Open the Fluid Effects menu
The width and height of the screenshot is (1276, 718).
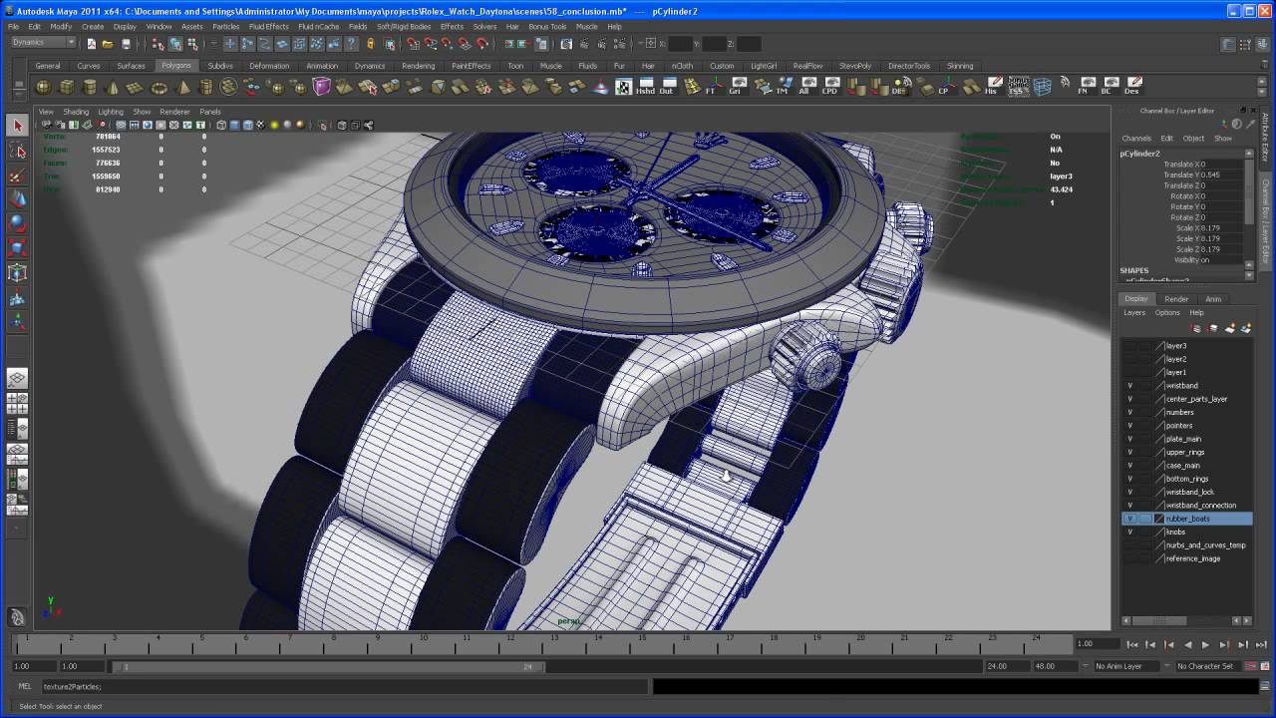click(268, 27)
